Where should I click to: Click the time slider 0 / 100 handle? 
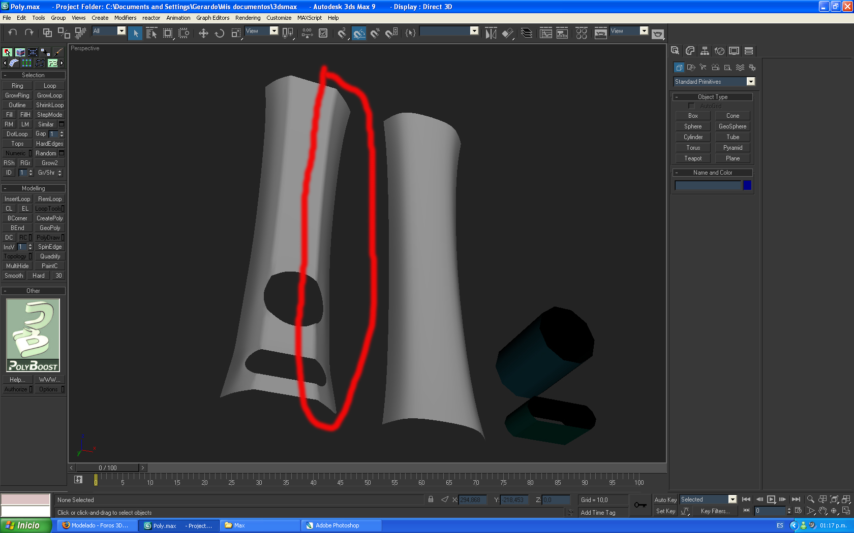(108, 468)
